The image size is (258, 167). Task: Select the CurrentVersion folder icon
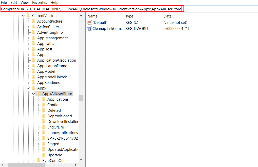pyautogui.click(x=28, y=16)
